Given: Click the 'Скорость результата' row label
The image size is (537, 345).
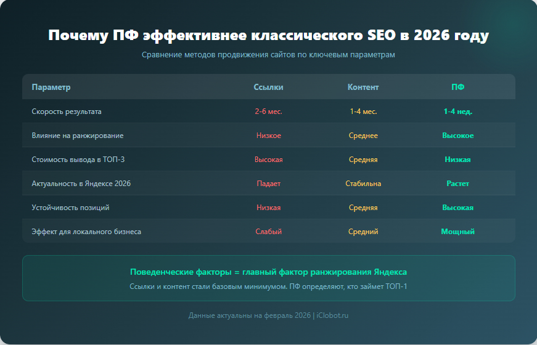Looking at the screenshot, I should [67, 112].
